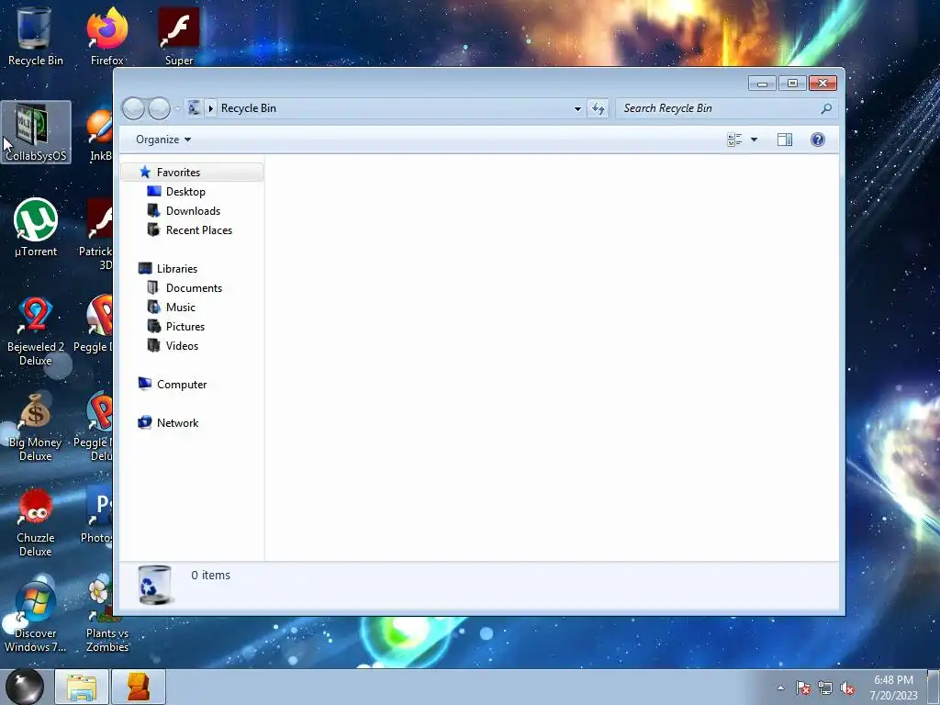Open the Pictures library
The height and width of the screenshot is (705, 940).
point(185,326)
